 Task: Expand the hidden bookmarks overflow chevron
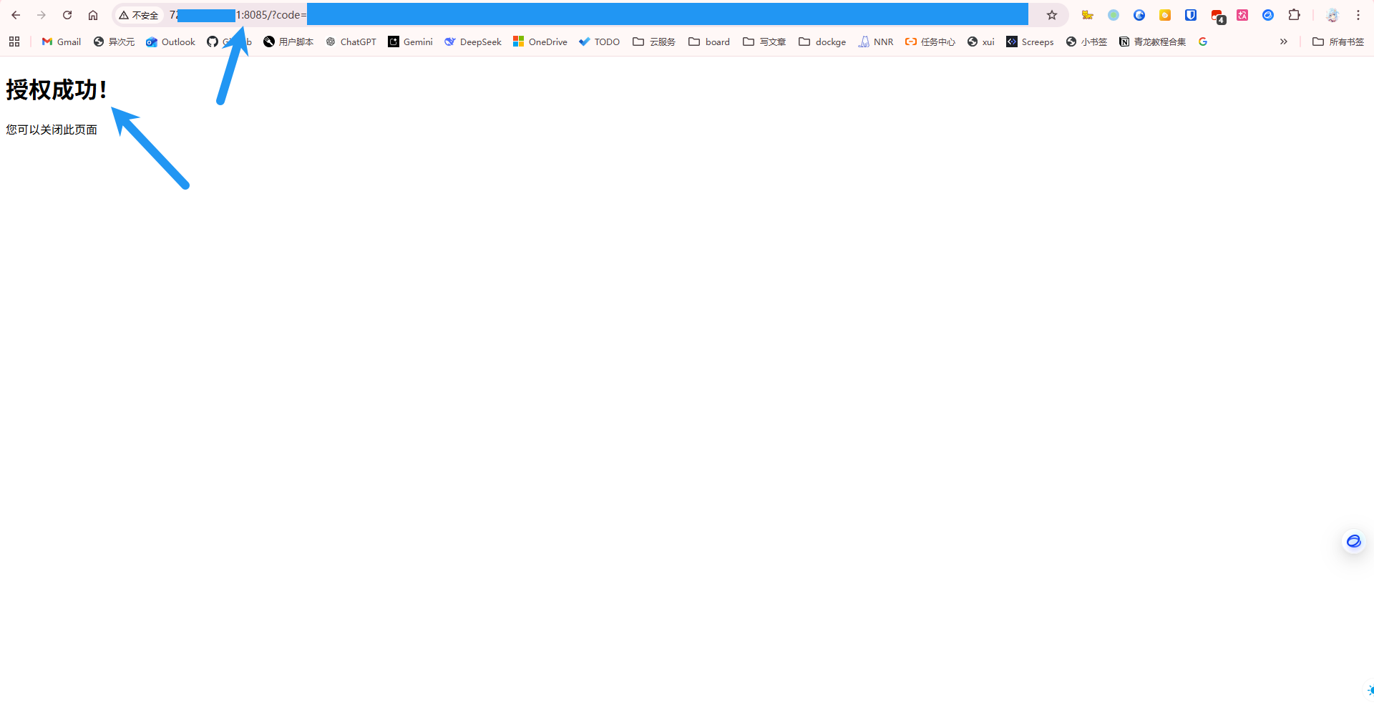tap(1283, 42)
